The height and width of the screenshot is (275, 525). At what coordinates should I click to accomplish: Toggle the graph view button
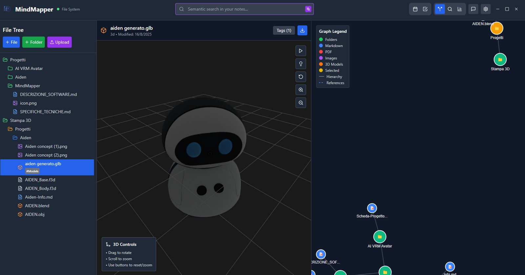pyautogui.click(x=440, y=9)
